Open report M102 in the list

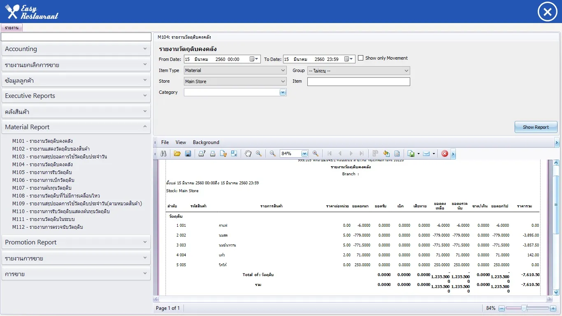51,149
